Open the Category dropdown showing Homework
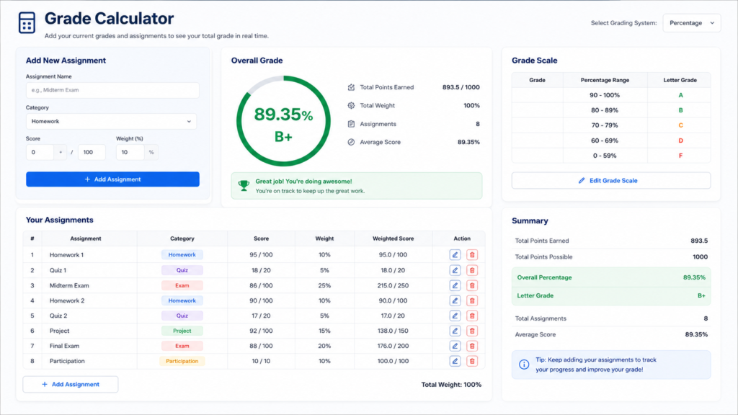The image size is (738, 415). (x=111, y=121)
